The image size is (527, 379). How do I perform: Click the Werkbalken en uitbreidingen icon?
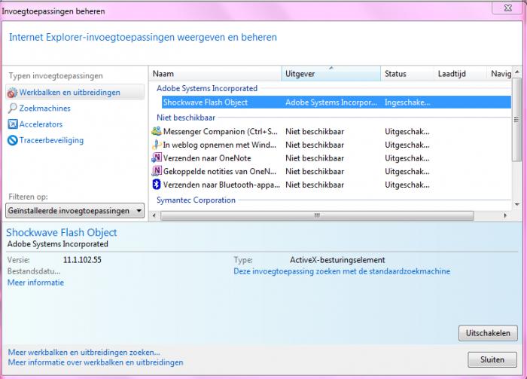coord(13,93)
